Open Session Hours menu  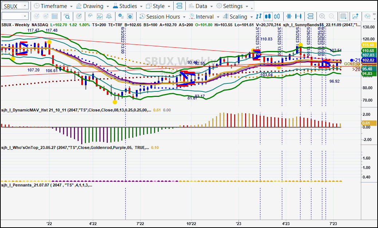(x=160, y=16)
